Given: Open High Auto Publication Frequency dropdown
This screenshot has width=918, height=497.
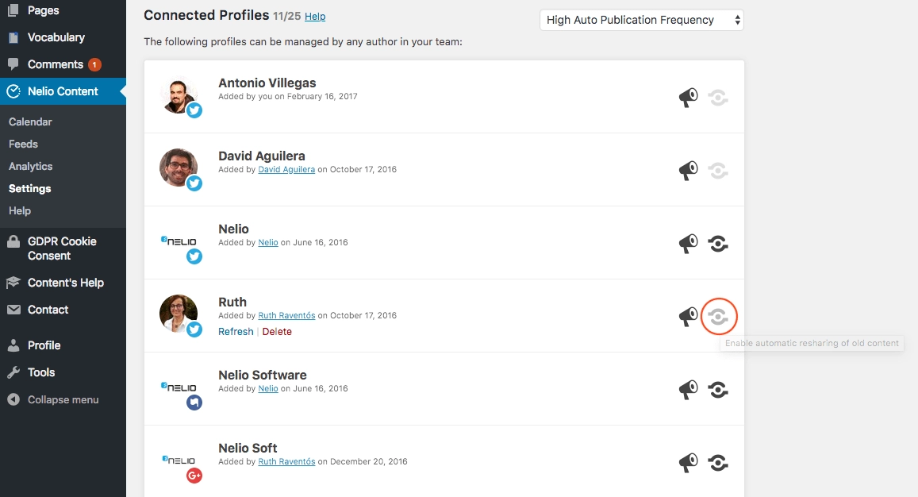Looking at the screenshot, I should click(641, 20).
